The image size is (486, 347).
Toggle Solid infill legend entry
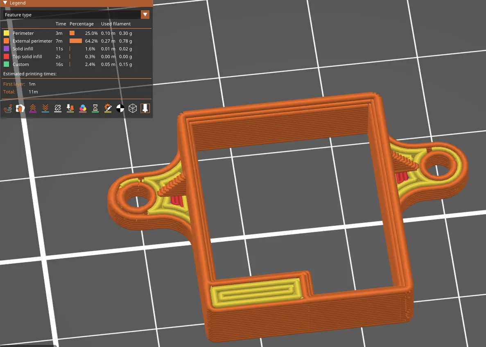pyautogui.click(x=23, y=49)
